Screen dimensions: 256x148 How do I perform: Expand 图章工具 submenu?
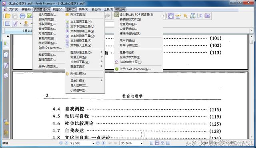(85, 66)
